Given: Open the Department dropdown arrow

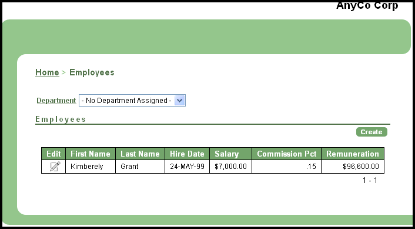Looking at the screenshot, I should coord(179,101).
